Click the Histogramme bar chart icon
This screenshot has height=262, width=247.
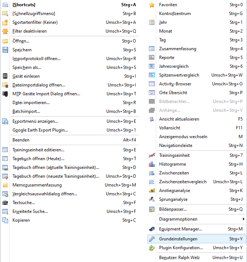152,164
